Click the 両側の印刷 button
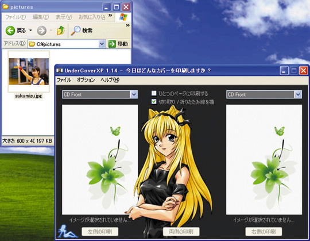The image size is (310, 241). [x=181, y=231]
